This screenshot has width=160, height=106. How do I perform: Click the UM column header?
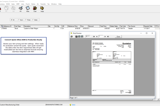[x=65, y=26]
